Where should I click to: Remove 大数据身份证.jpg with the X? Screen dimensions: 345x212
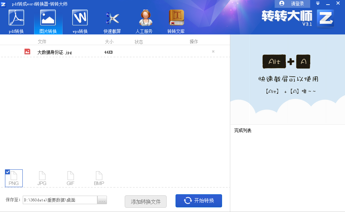pyautogui.click(x=213, y=51)
